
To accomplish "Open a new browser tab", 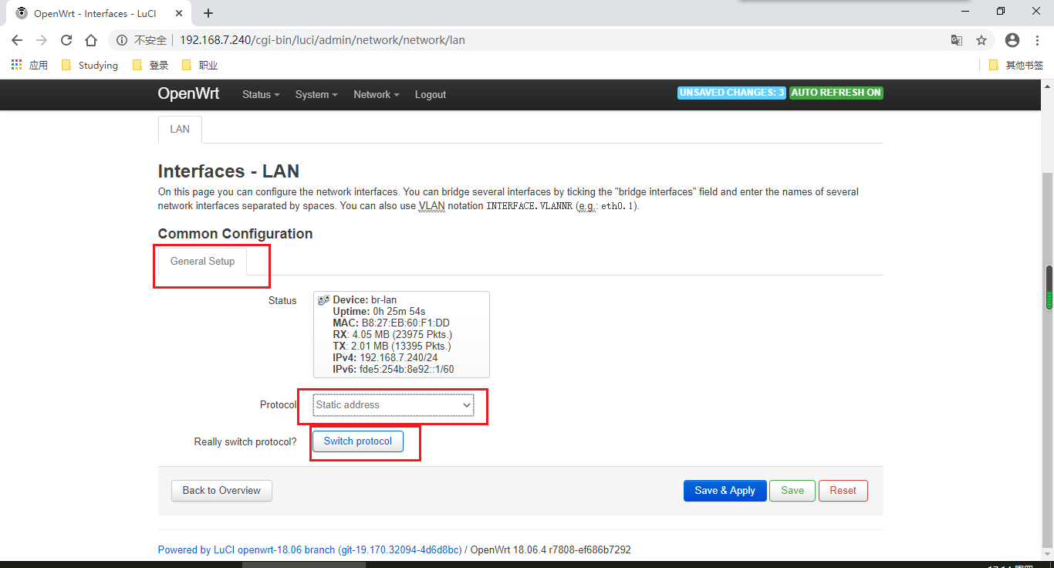I will point(208,13).
